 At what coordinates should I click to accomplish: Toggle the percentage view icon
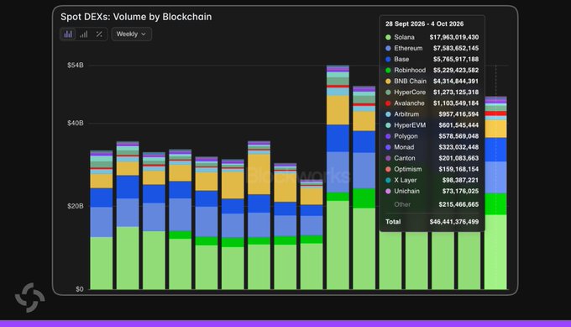point(99,34)
